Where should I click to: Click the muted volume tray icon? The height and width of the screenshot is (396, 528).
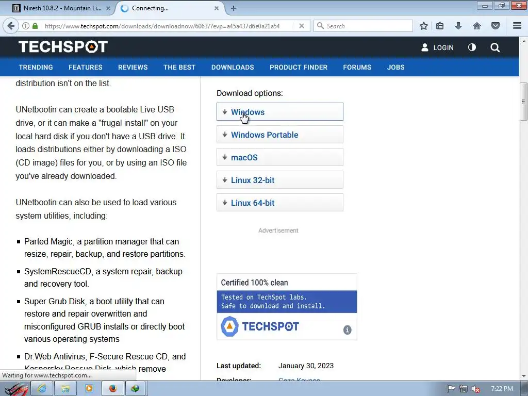(x=476, y=389)
